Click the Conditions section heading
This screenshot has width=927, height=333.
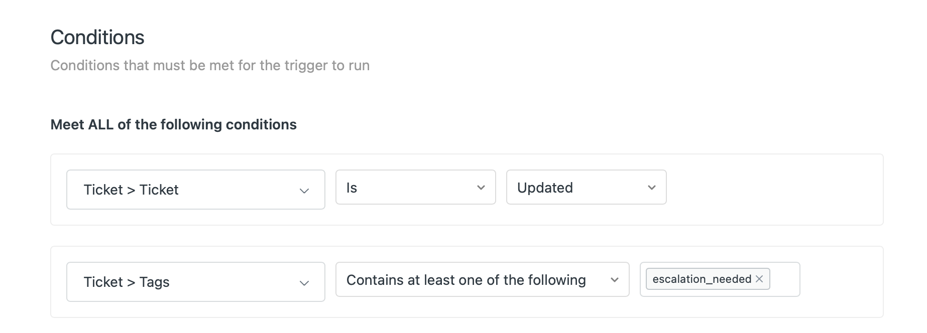97,38
